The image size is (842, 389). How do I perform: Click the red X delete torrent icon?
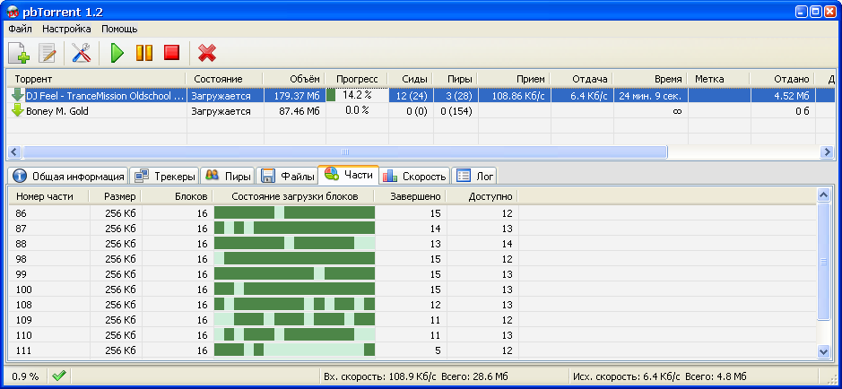point(207,53)
